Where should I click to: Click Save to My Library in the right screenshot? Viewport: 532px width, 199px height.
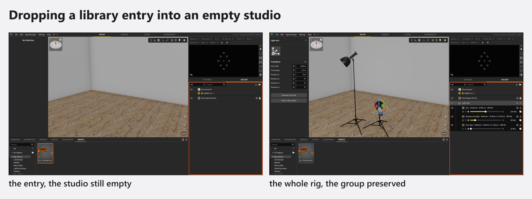pyautogui.click(x=289, y=100)
